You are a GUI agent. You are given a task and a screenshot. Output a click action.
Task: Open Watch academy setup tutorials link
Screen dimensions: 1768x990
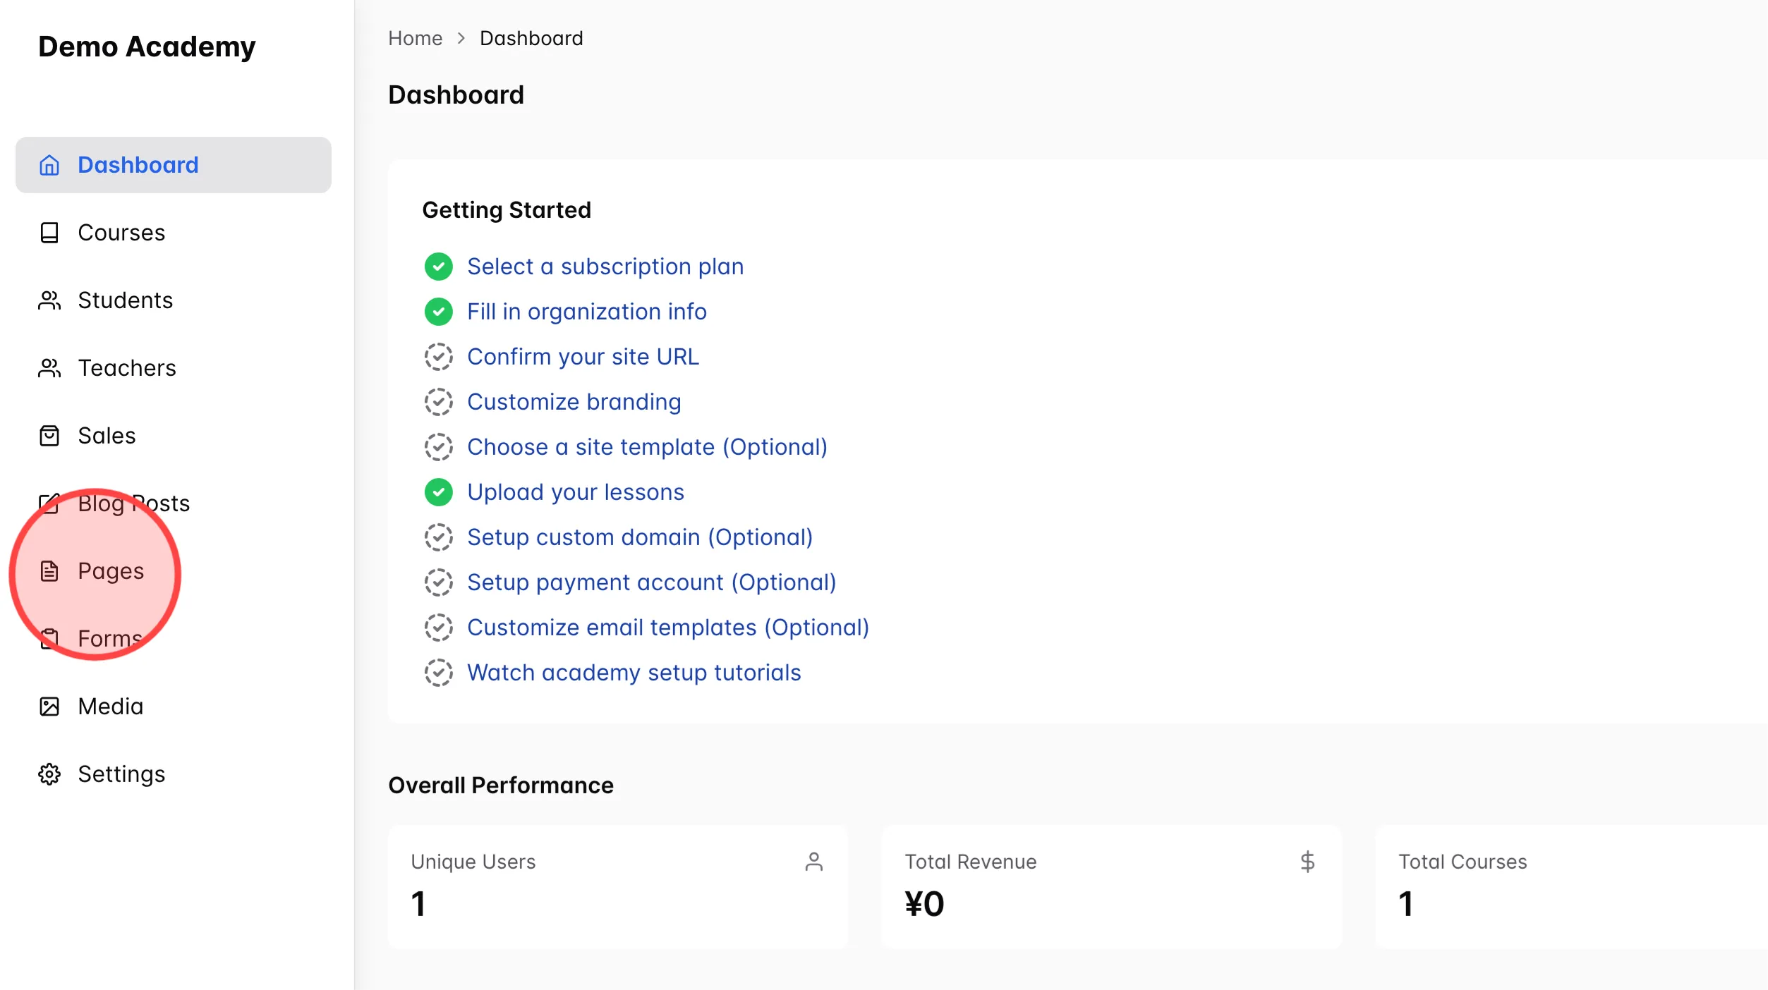click(634, 673)
